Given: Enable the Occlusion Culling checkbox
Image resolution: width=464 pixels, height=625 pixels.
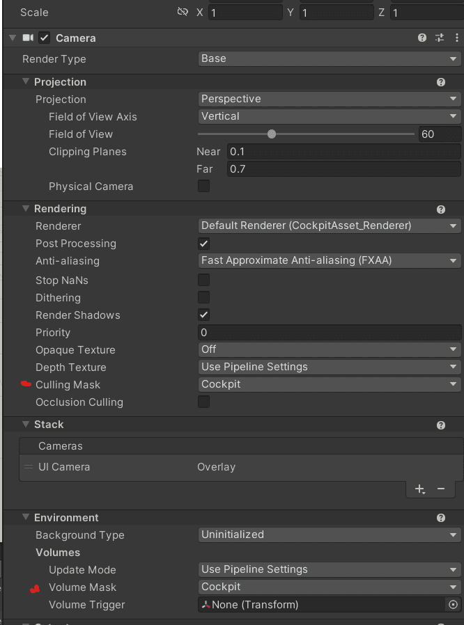Looking at the screenshot, I should [x=204, y=402].
